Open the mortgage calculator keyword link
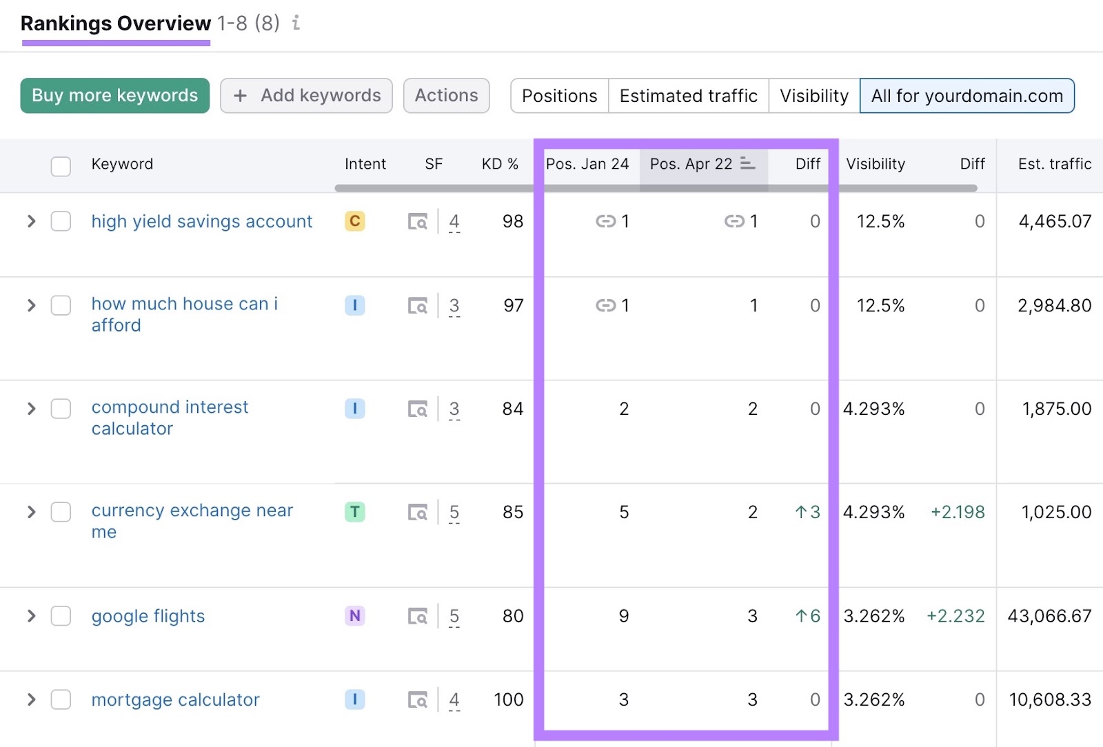 pyautogui.click(x=176, y=700)
